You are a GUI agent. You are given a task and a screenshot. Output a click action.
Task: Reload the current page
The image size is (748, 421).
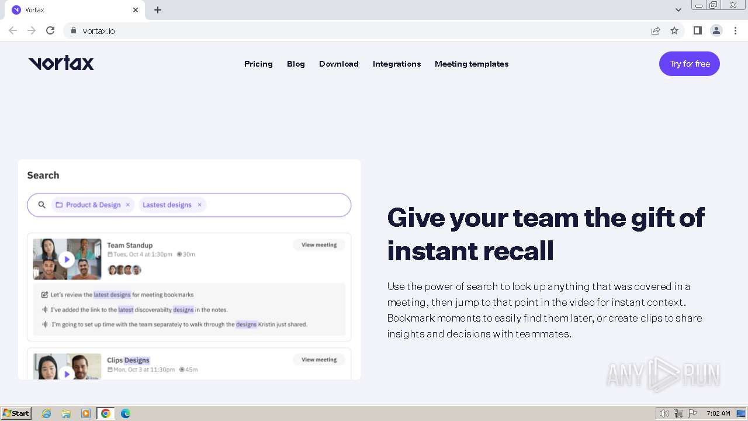[x=50, y=30]
